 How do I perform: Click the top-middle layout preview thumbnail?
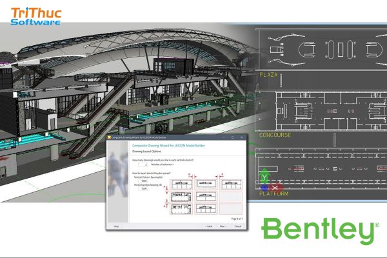[206, 184]
